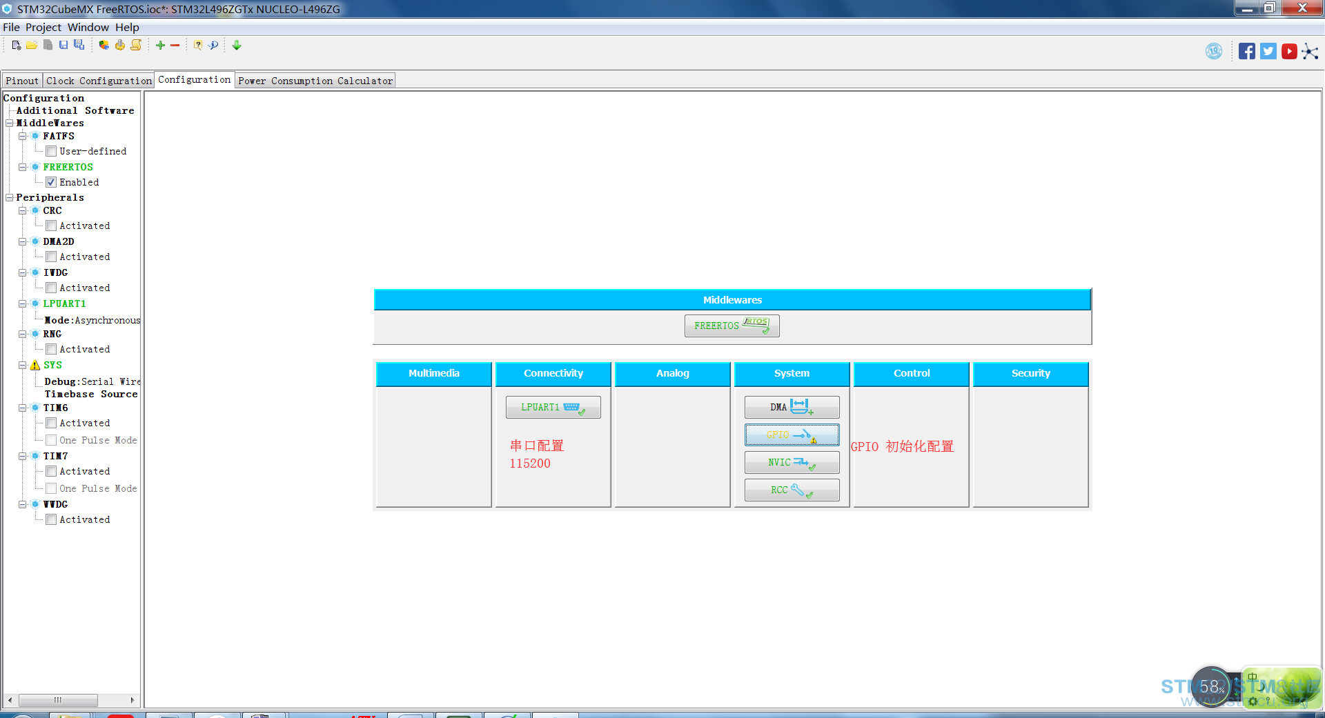The image size is (1325, 718).
Task: Click the Load Project folder icon
Action: click(x=32, y=46)
